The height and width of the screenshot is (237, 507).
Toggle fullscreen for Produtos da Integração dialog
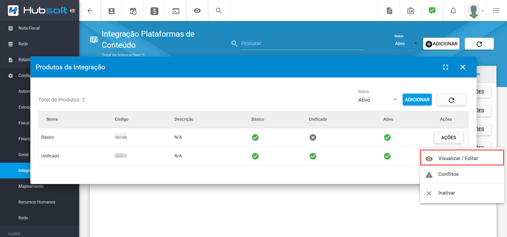(446, 67)
